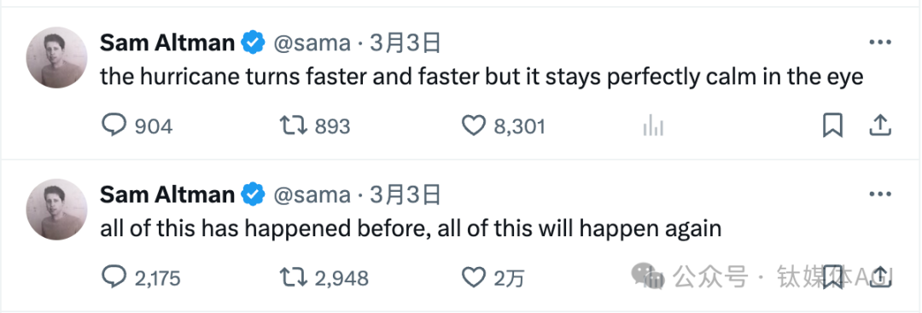Open Sam Altman's avatar on second tweet
This screenshot has height=313, width=922.
point(56,209)
